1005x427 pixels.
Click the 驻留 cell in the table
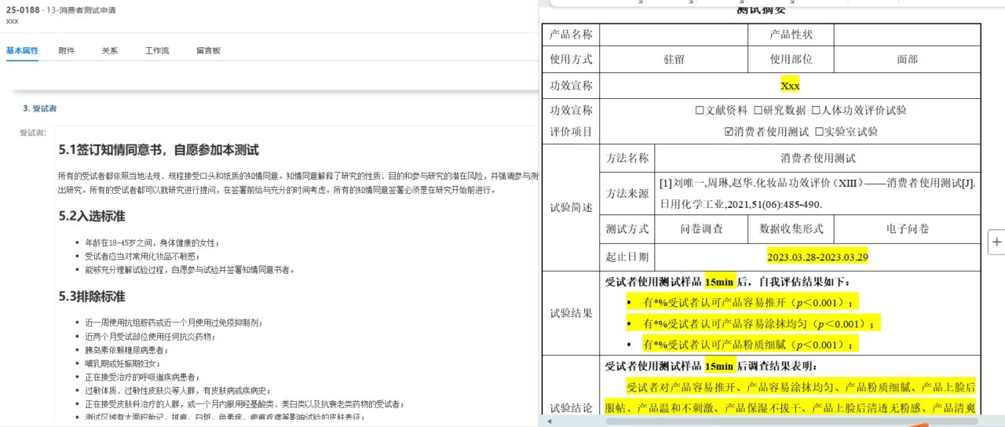tap(674, 59)
